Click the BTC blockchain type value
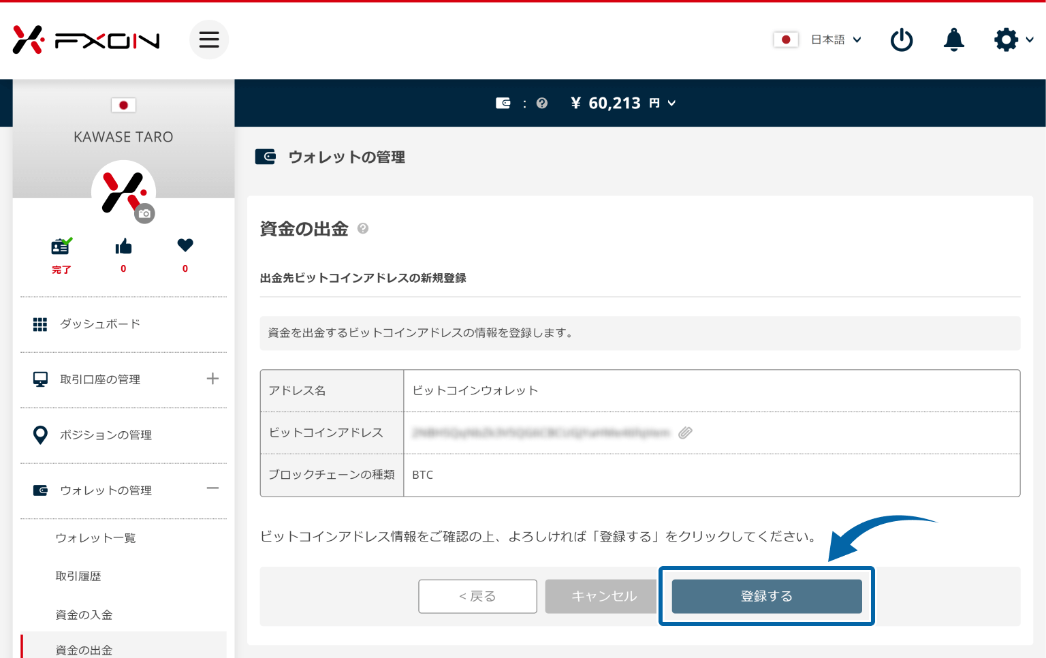The width and height of the screenshot is (1046, 658). click(422, 475)
